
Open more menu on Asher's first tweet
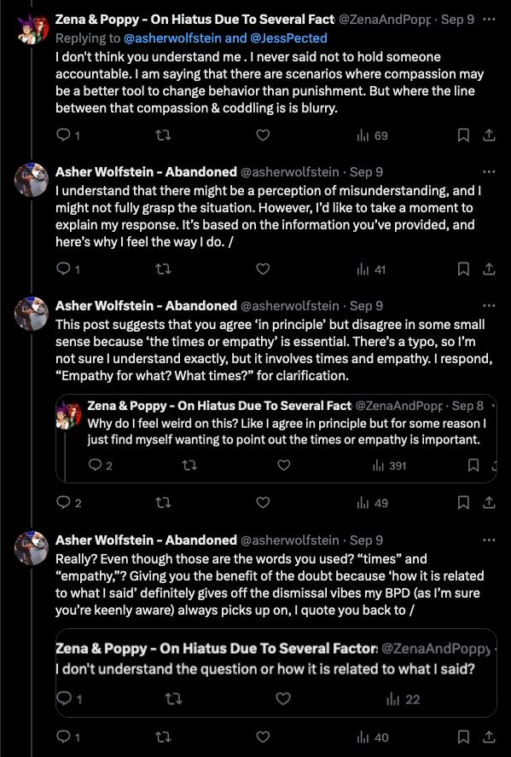pyautogui.click(x=489, y=172)
